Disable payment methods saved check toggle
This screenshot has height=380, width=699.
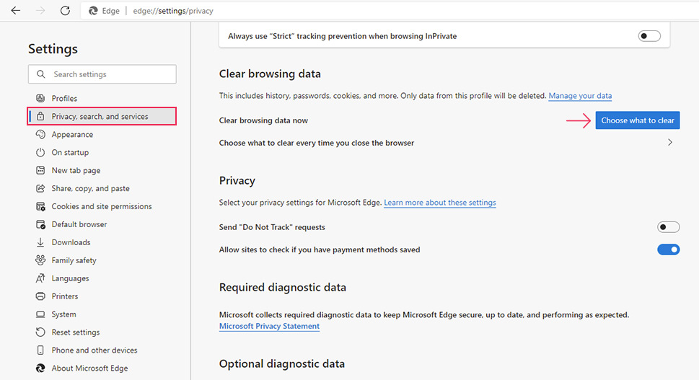point(668,249)
